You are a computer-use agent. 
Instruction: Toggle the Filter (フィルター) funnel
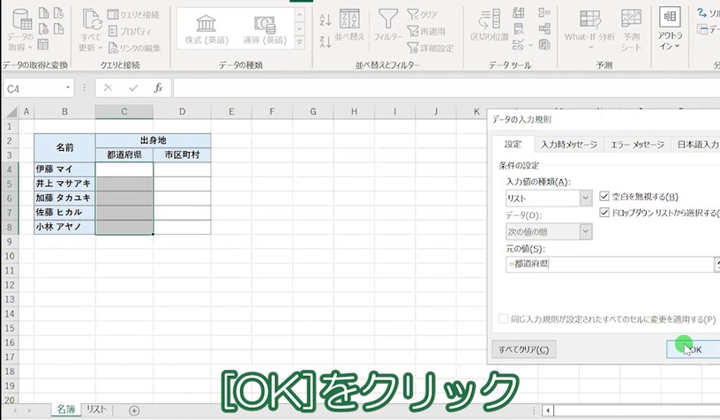click(x=388, y=25)
